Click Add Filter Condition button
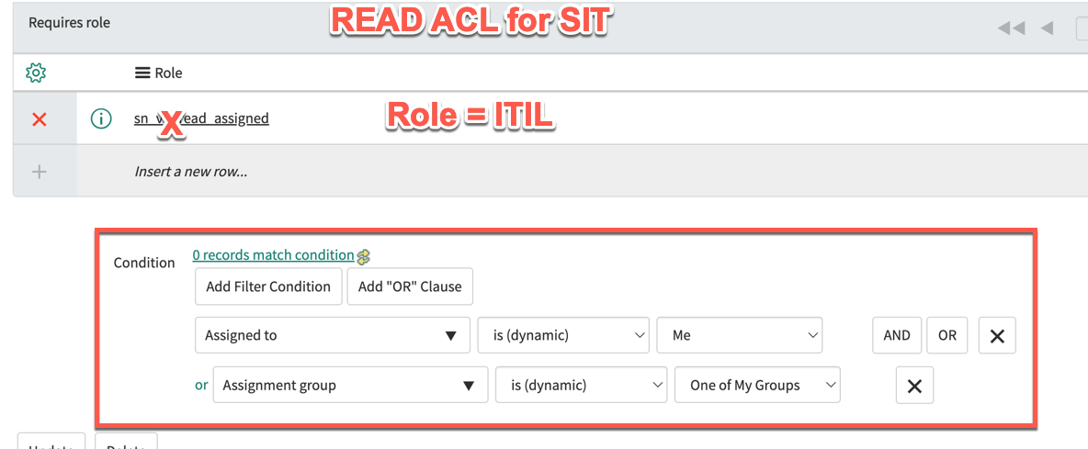 (268, 286)
